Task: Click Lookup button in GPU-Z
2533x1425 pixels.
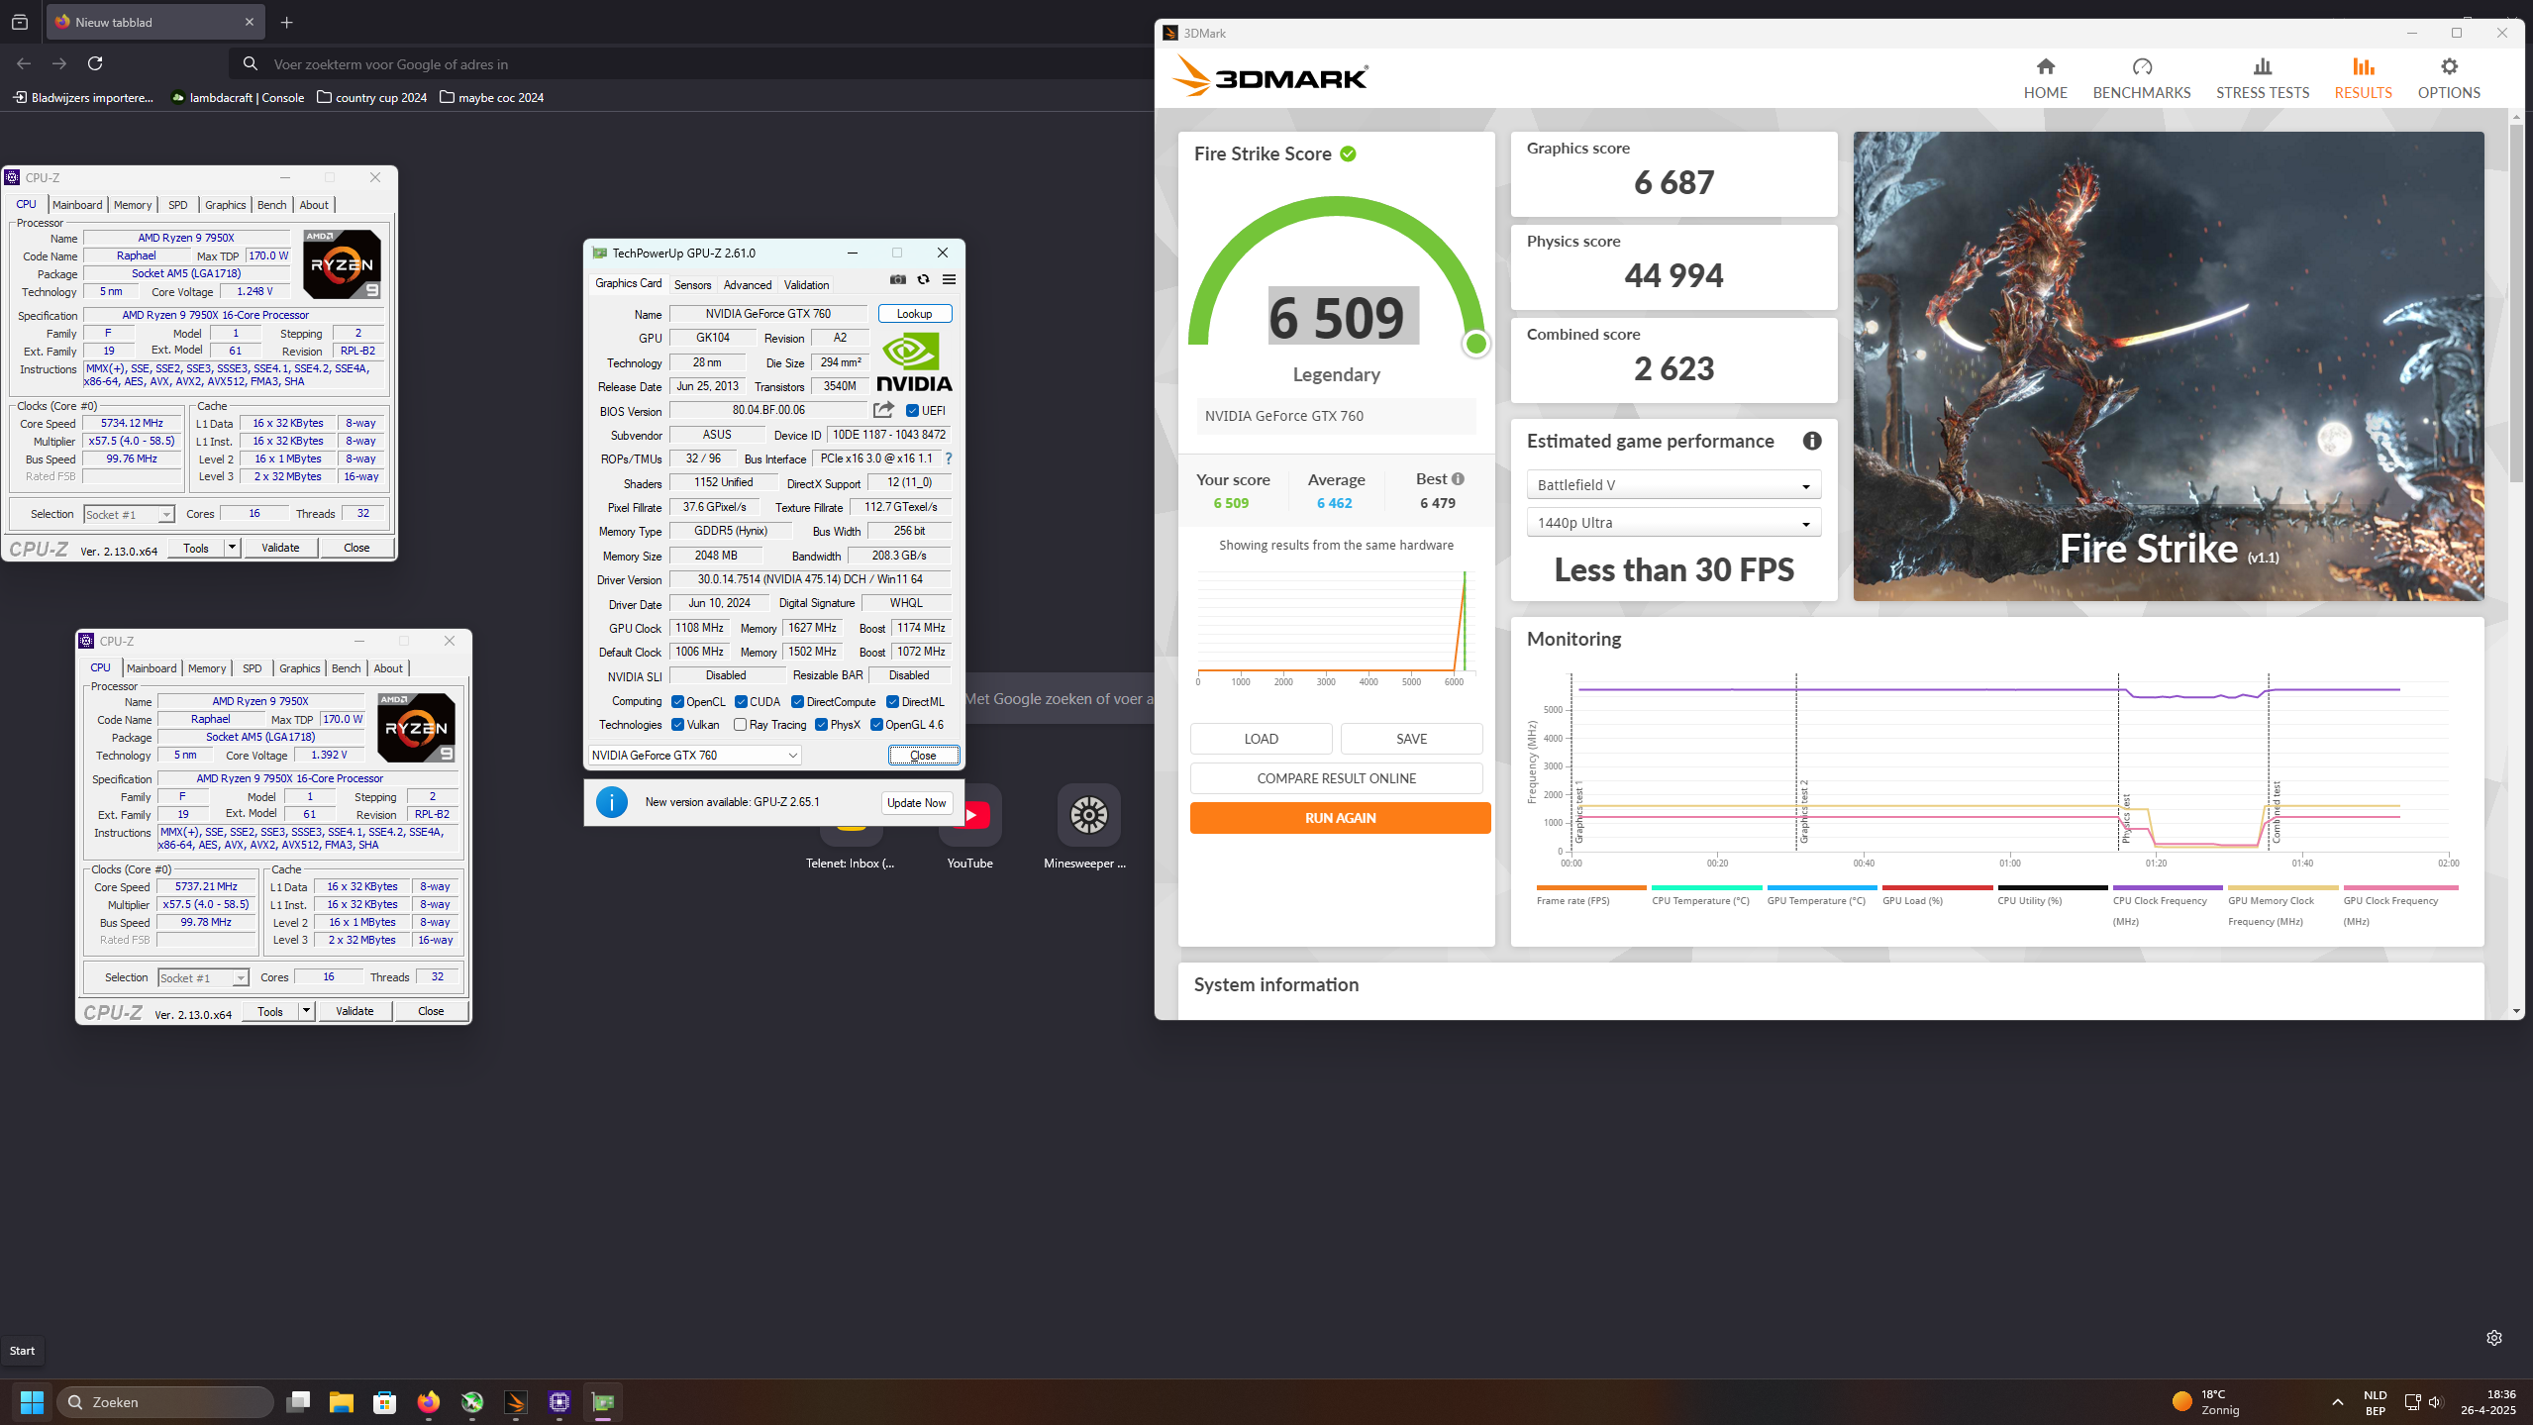Action: [x=914, y=314]
